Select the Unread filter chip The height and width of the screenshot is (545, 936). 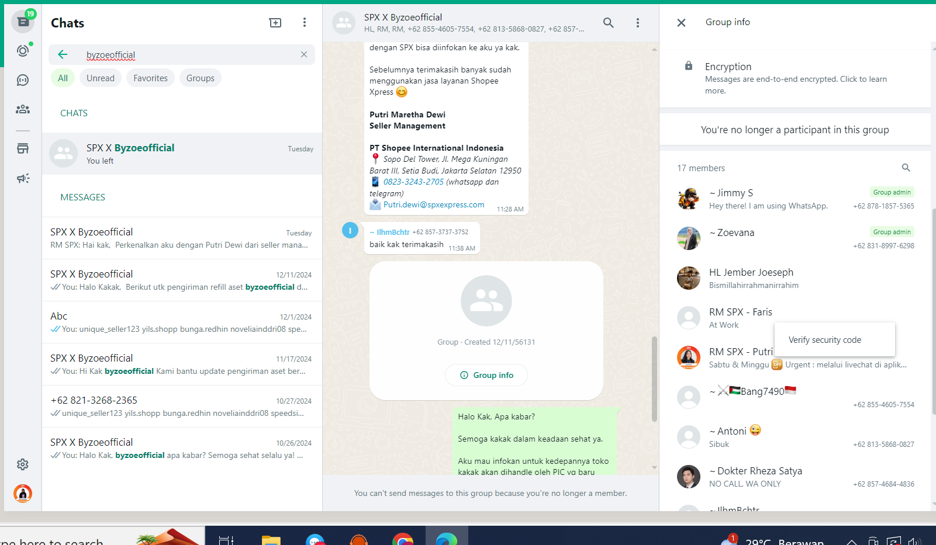[101, 78]
